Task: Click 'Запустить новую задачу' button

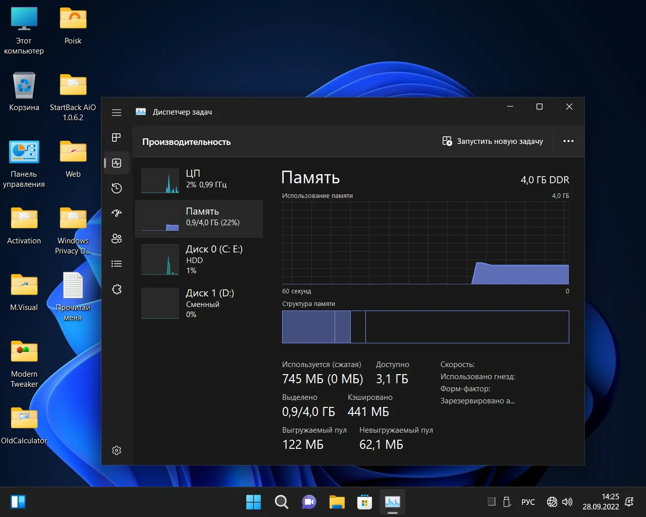Action: 493,141
